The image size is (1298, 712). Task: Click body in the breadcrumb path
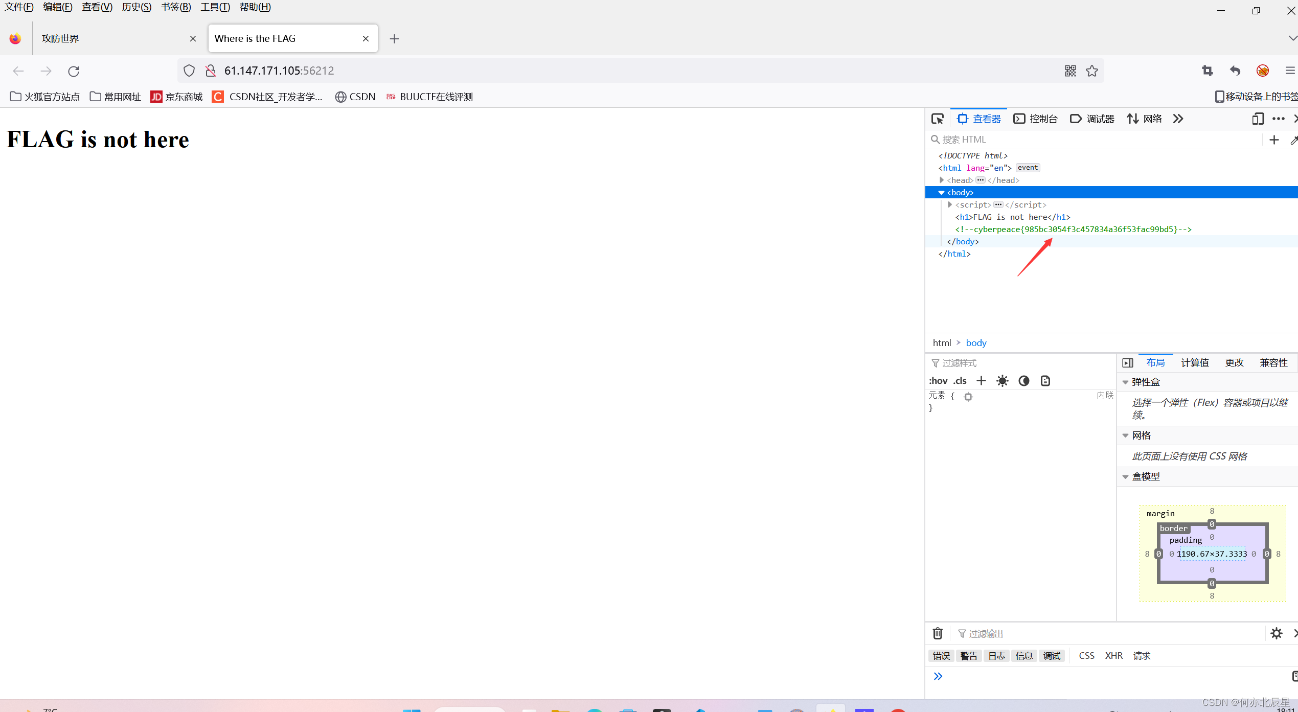(976, 343)
